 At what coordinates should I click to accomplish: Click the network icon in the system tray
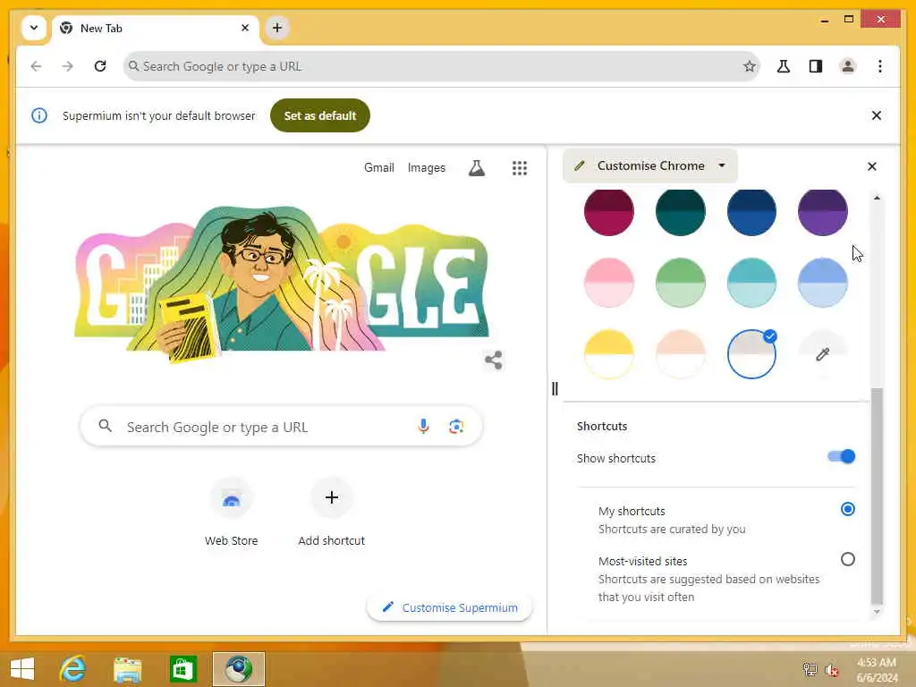click(809, 669)
